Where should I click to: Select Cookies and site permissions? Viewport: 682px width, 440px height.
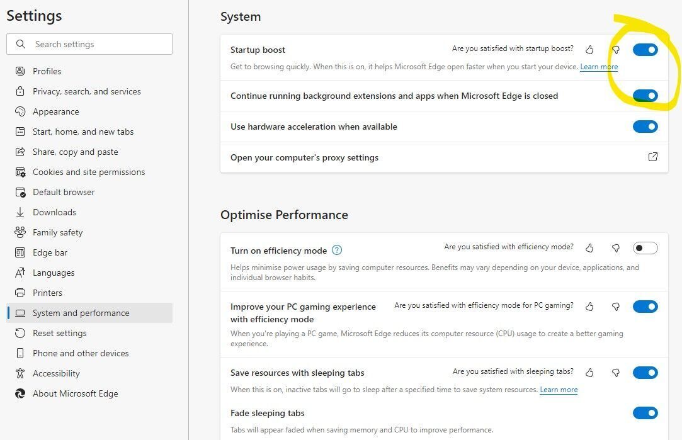click(x=89, y=172)
